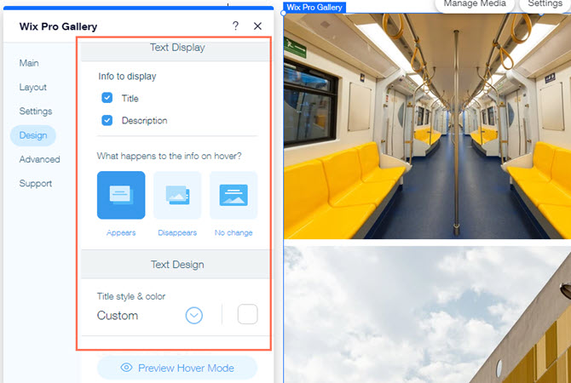Open the Custom title style dropdown arrow
This screenshot has width=571, height=383.
pos(194,316)
